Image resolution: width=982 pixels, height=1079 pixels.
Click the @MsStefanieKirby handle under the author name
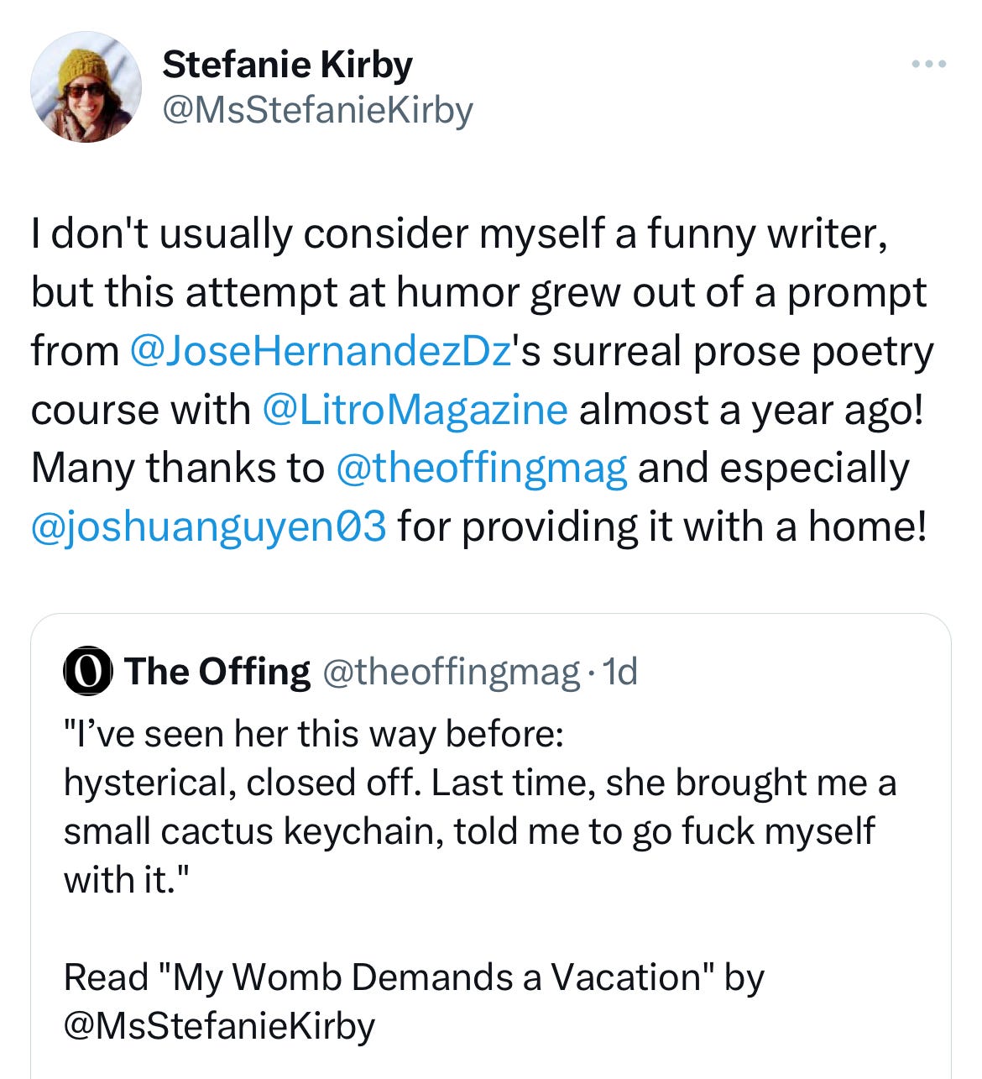317,110
